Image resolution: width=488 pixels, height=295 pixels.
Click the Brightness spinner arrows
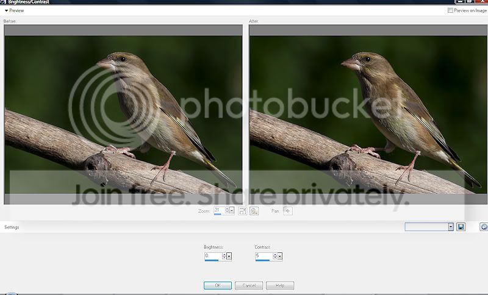[224, 256]
